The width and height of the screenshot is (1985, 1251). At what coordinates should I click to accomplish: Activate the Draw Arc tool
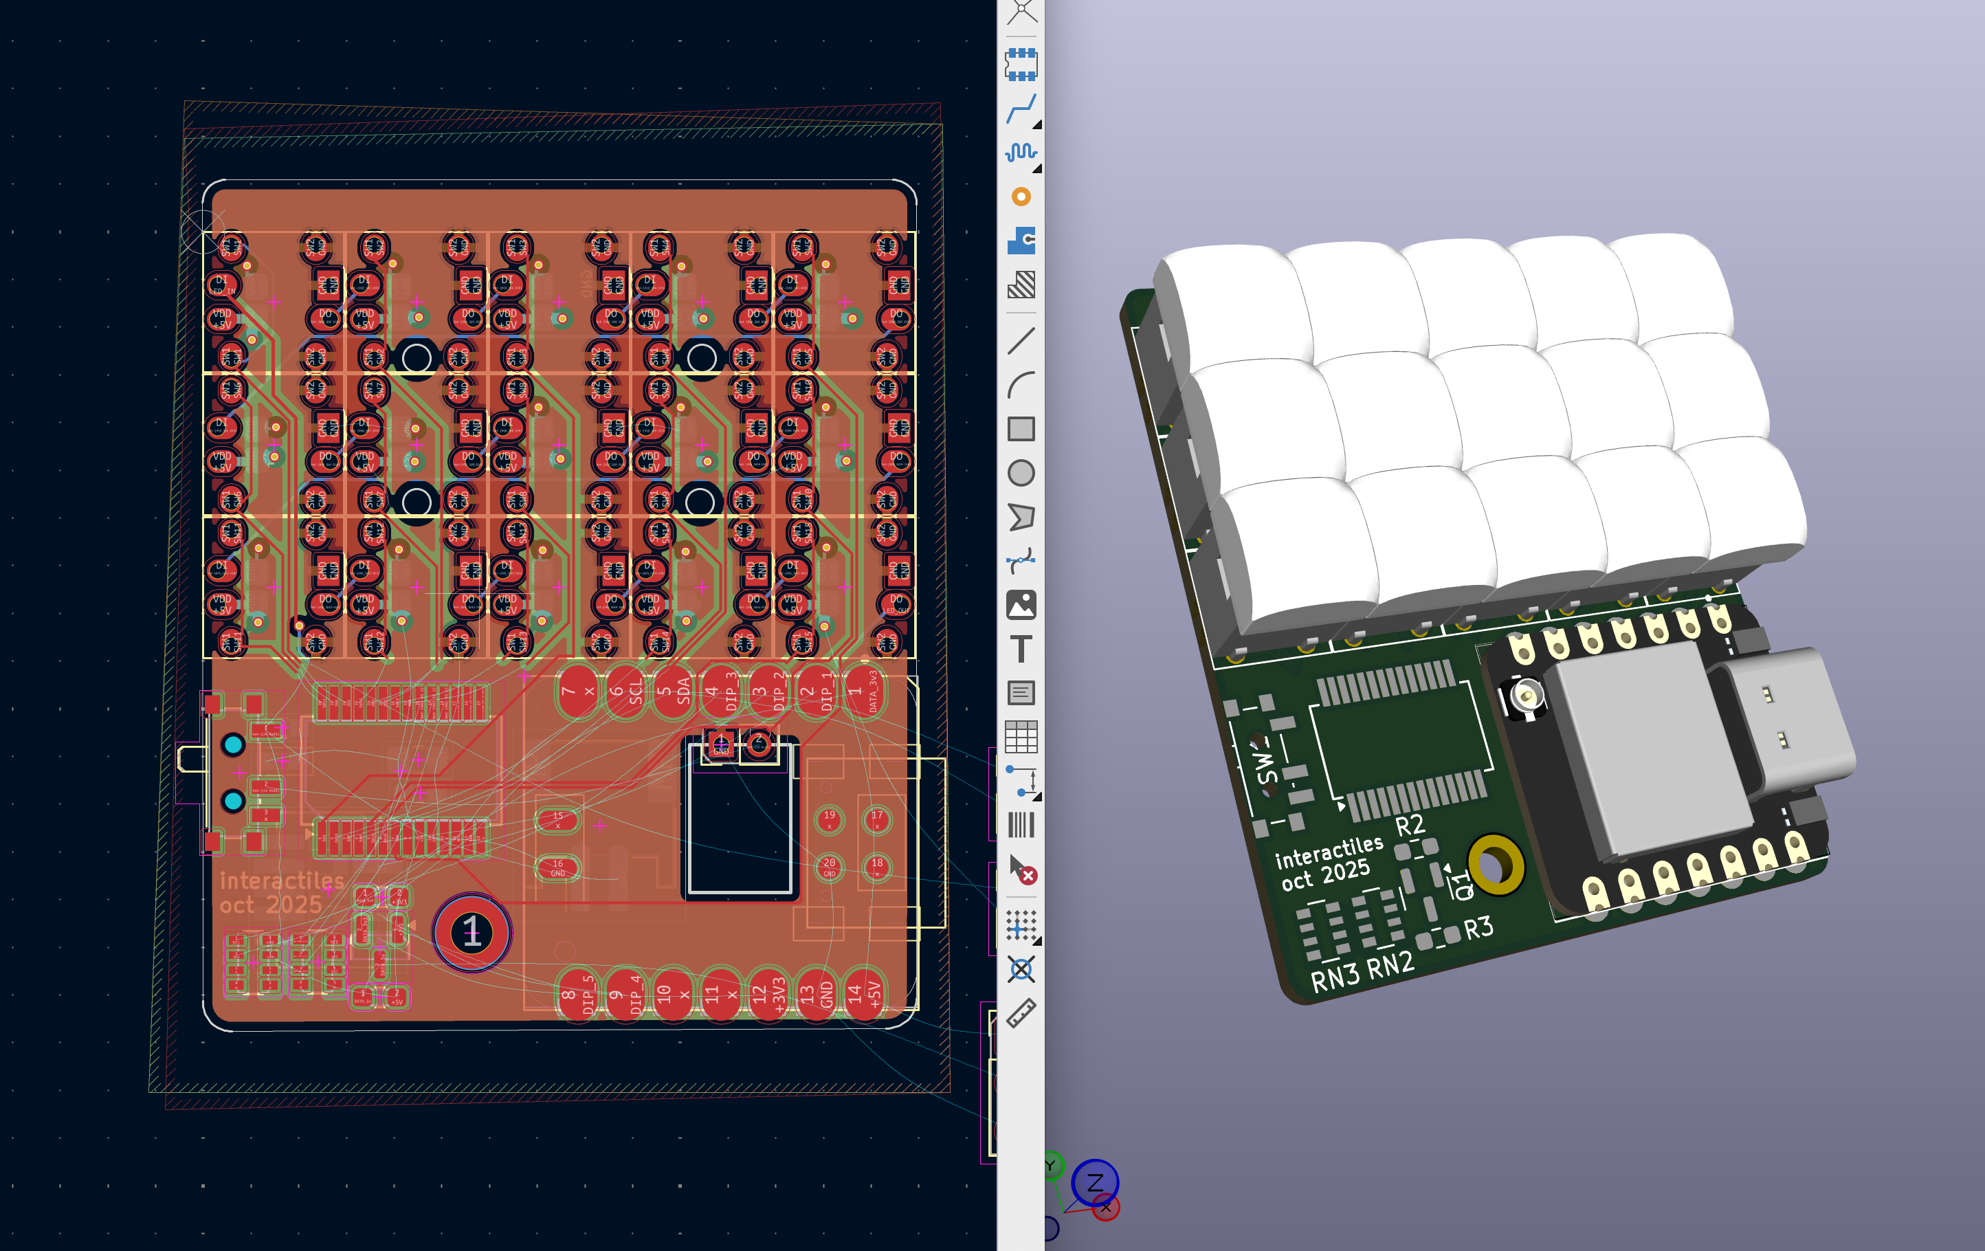[x=1021, y=385]
